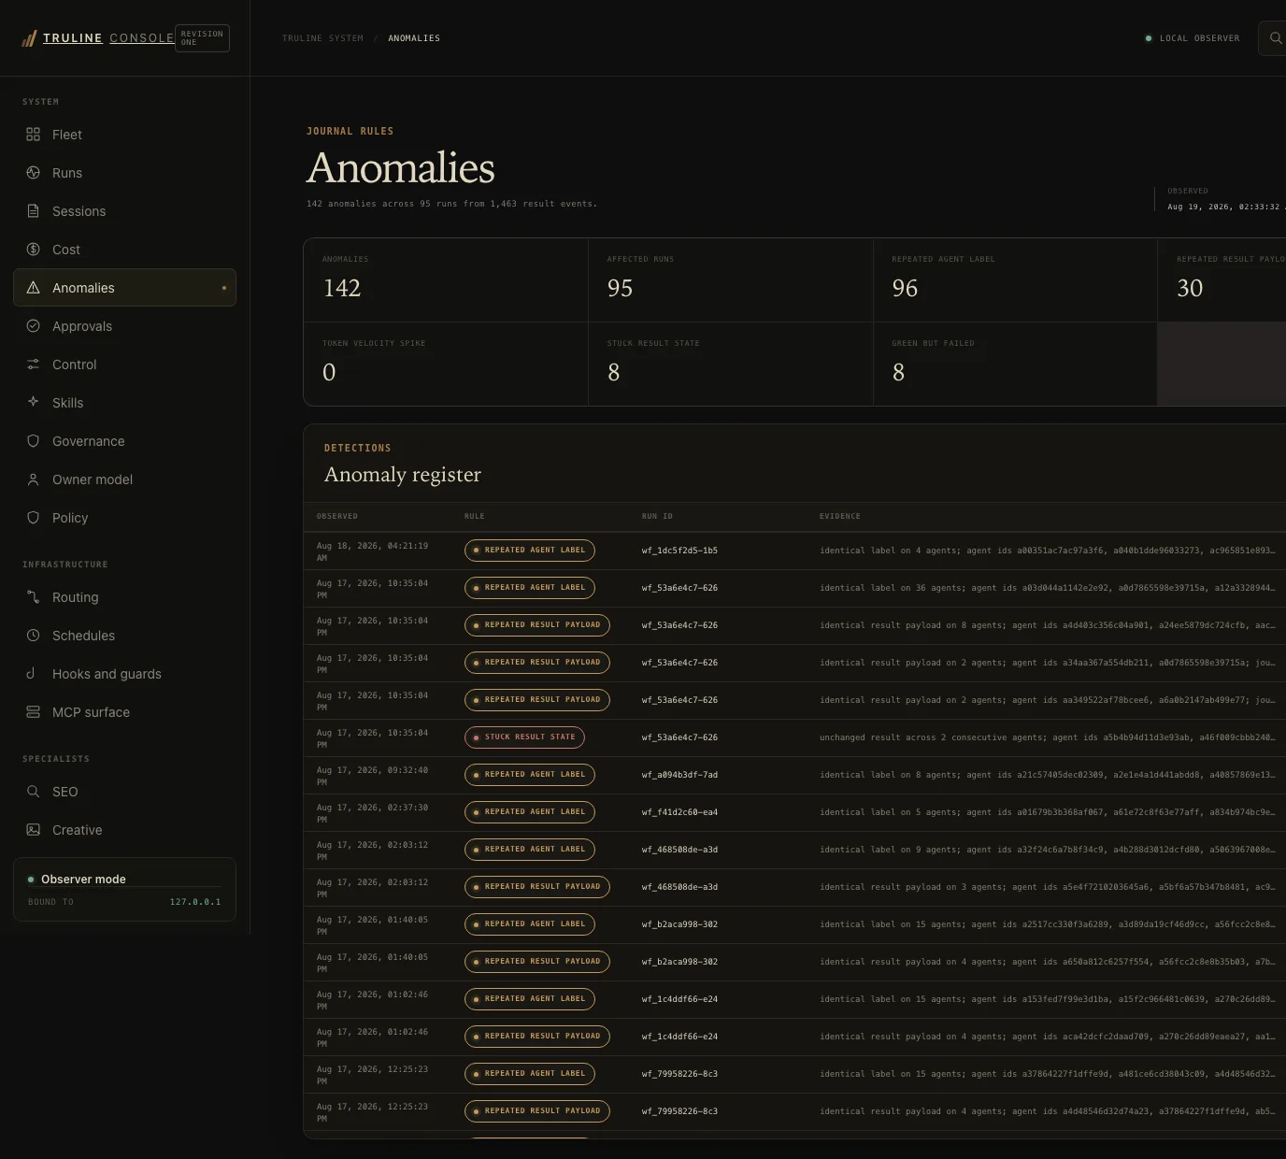This screenshot has height=1159, width=1286.
Task: Click the Anomalies warning triangle icon
Action: pyautogui.click(x=34, y=288)
